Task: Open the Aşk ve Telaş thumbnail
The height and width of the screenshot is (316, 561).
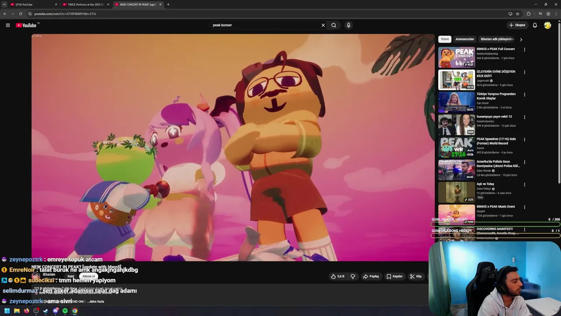Action: 457,192
